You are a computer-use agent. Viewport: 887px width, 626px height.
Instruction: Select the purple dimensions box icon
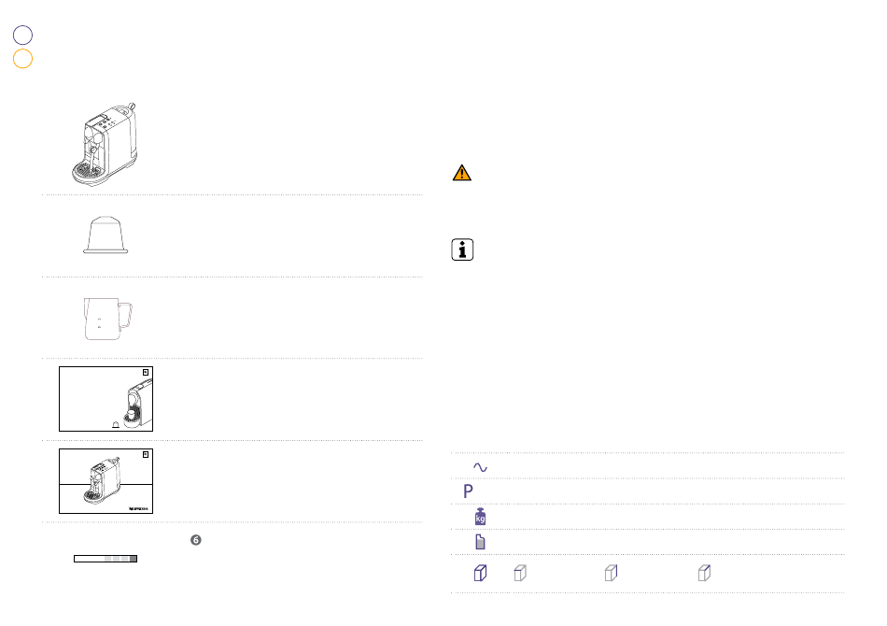(480, 573)
